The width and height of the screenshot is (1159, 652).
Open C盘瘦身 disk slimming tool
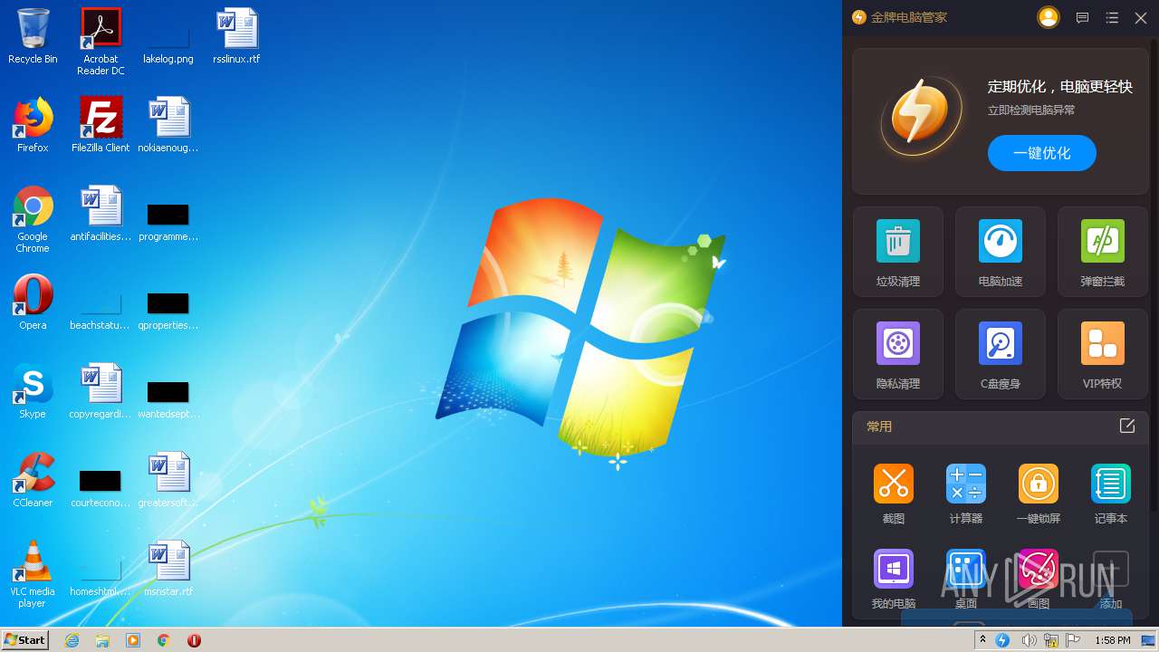[1000, 354]
